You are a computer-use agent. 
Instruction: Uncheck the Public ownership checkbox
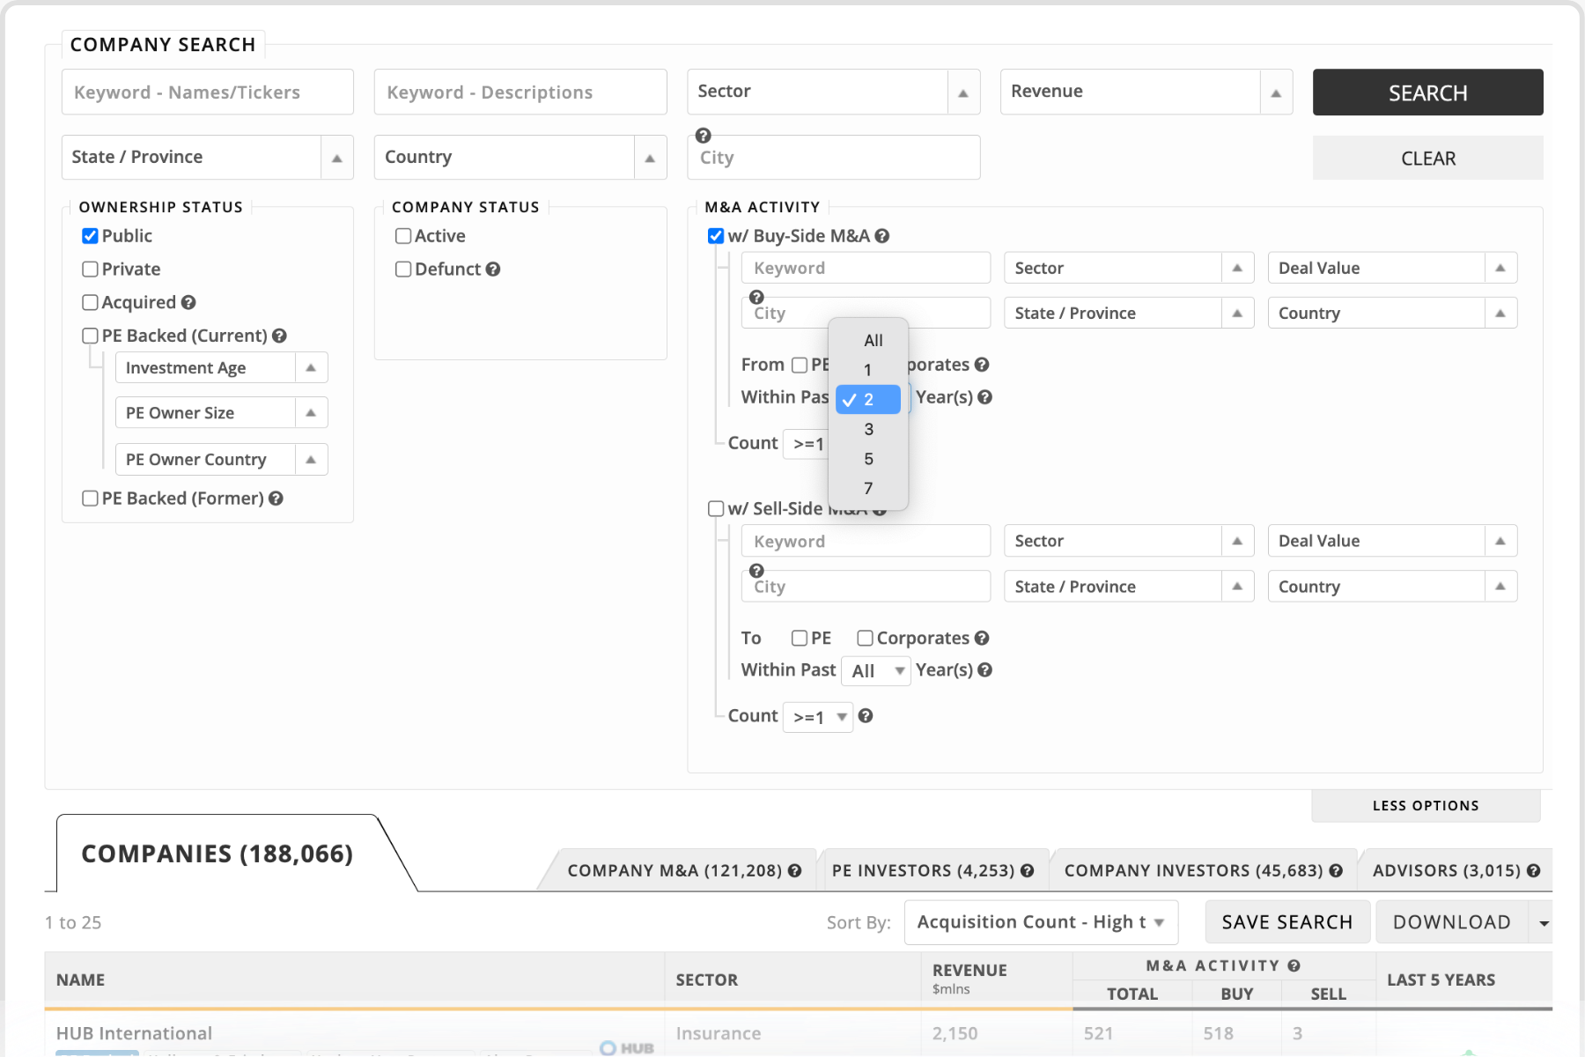pyautogui.click(x=90, y=236)
